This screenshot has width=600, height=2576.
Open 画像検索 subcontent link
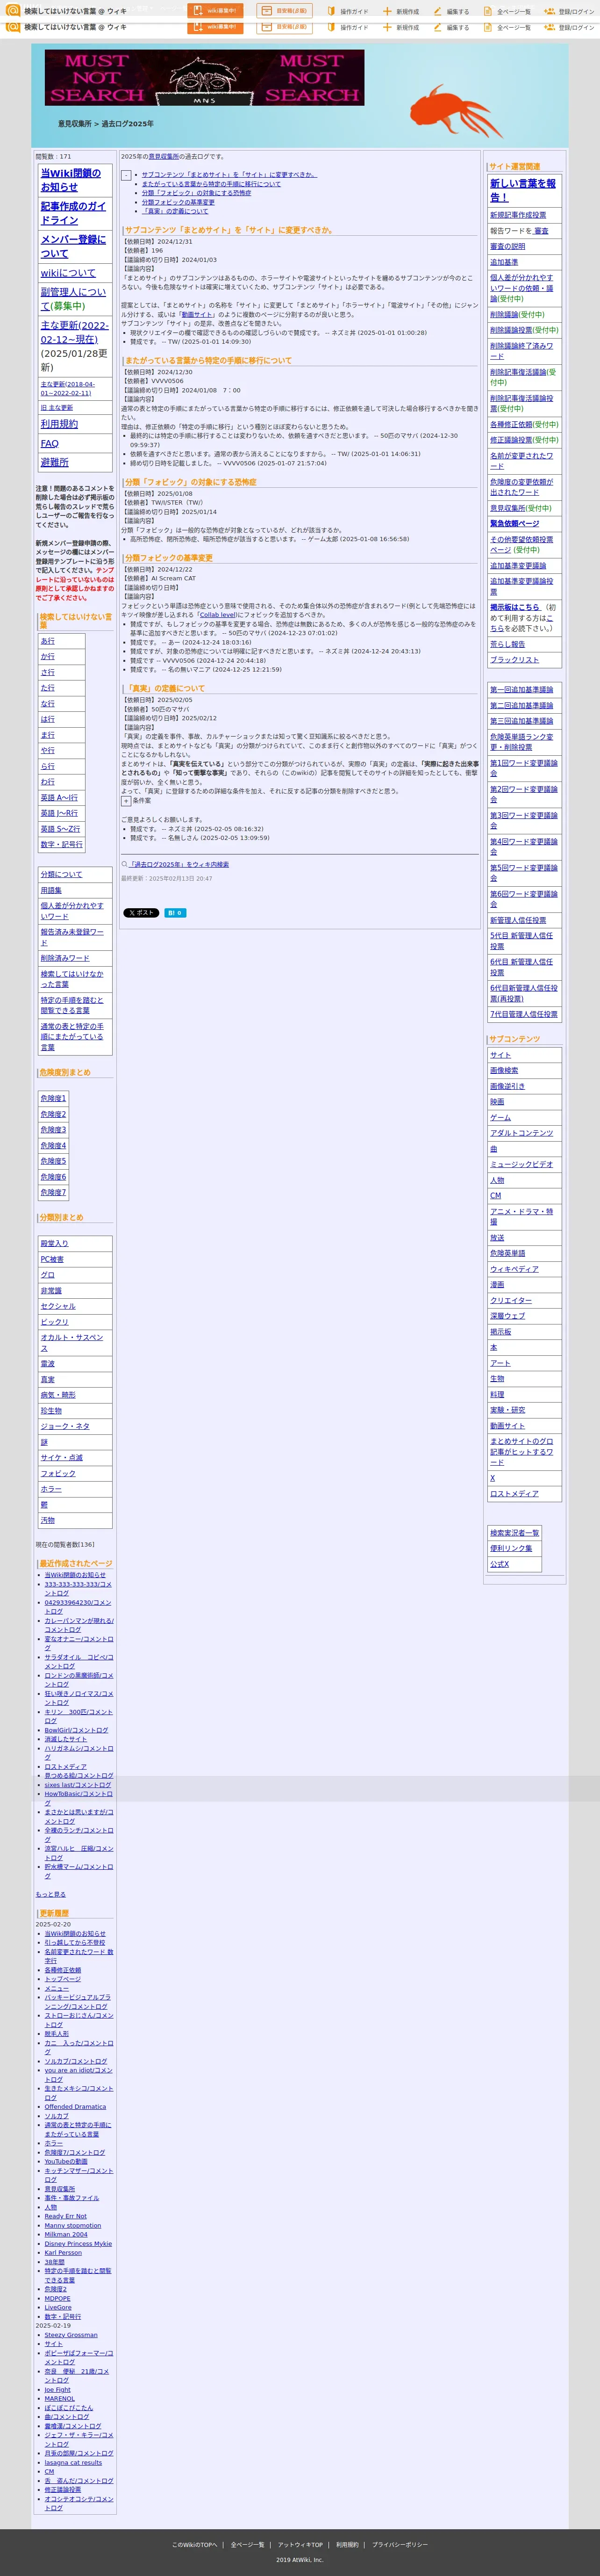504,1070
